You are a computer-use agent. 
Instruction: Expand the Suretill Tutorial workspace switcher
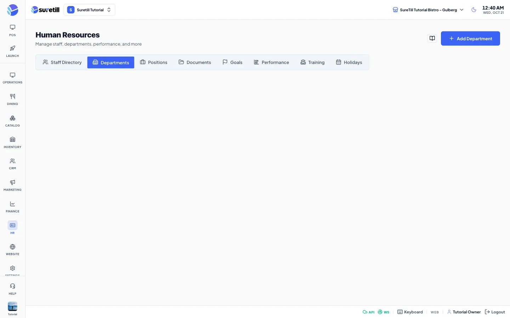pyautogui.click(x=89, y=10)
